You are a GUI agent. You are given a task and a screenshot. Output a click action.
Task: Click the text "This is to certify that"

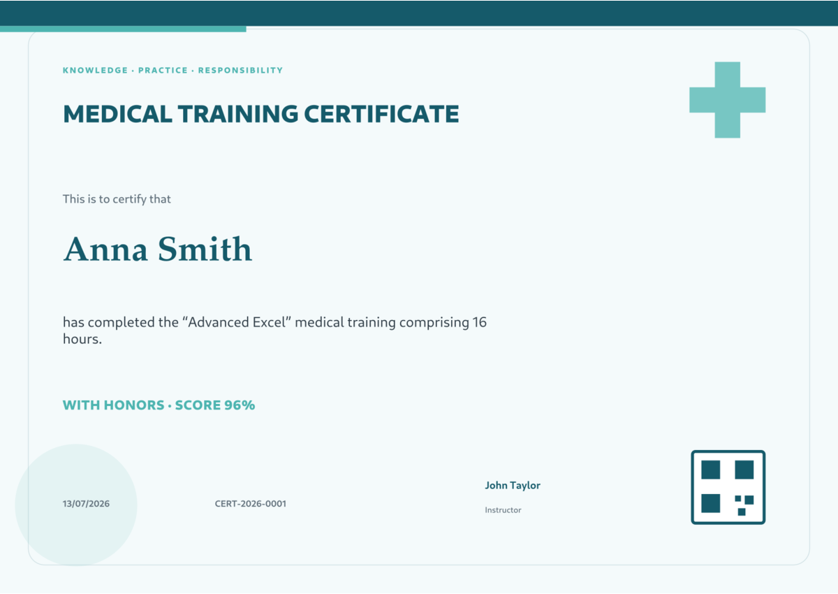coord(117,199)
